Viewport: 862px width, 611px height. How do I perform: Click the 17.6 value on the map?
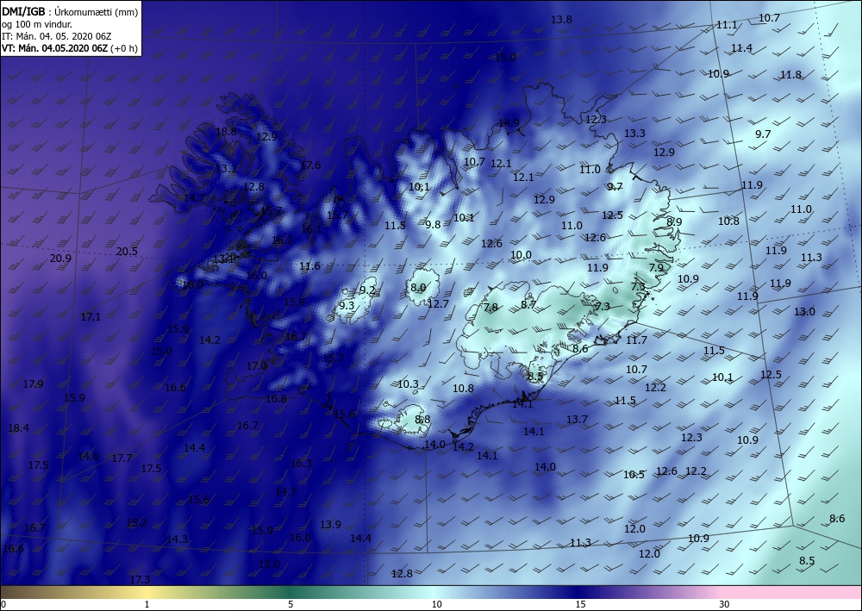310,165
